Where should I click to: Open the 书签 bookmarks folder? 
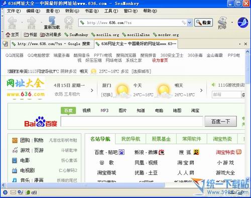pos(30,35)
